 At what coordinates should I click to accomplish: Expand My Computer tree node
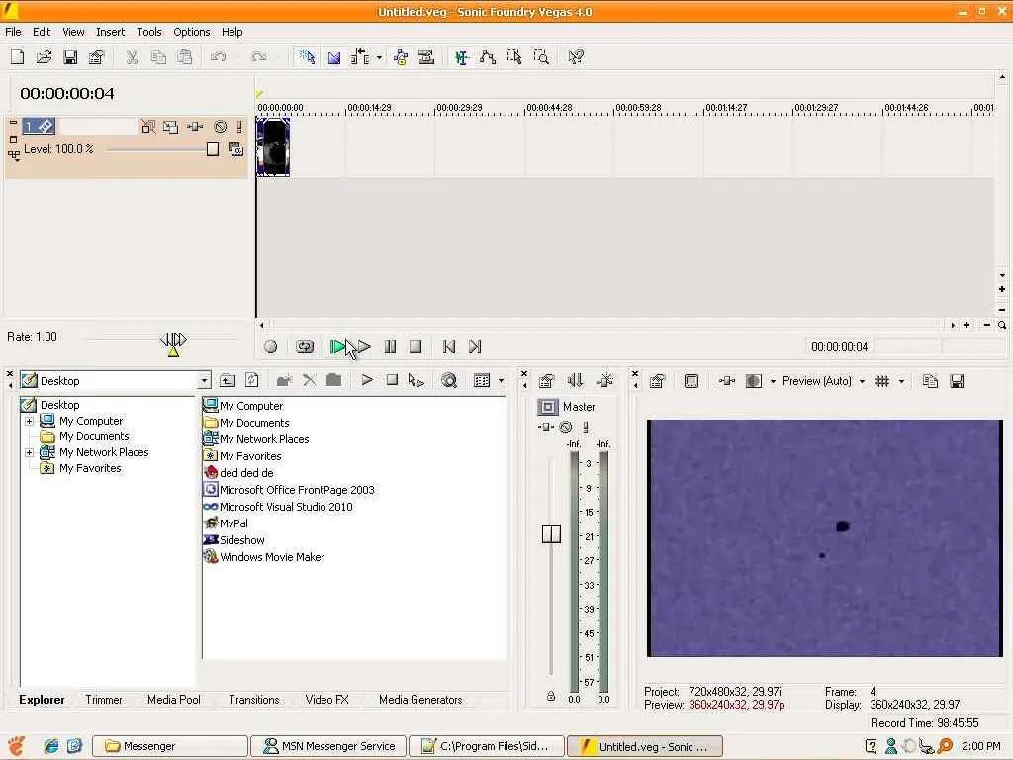(29, 421)
